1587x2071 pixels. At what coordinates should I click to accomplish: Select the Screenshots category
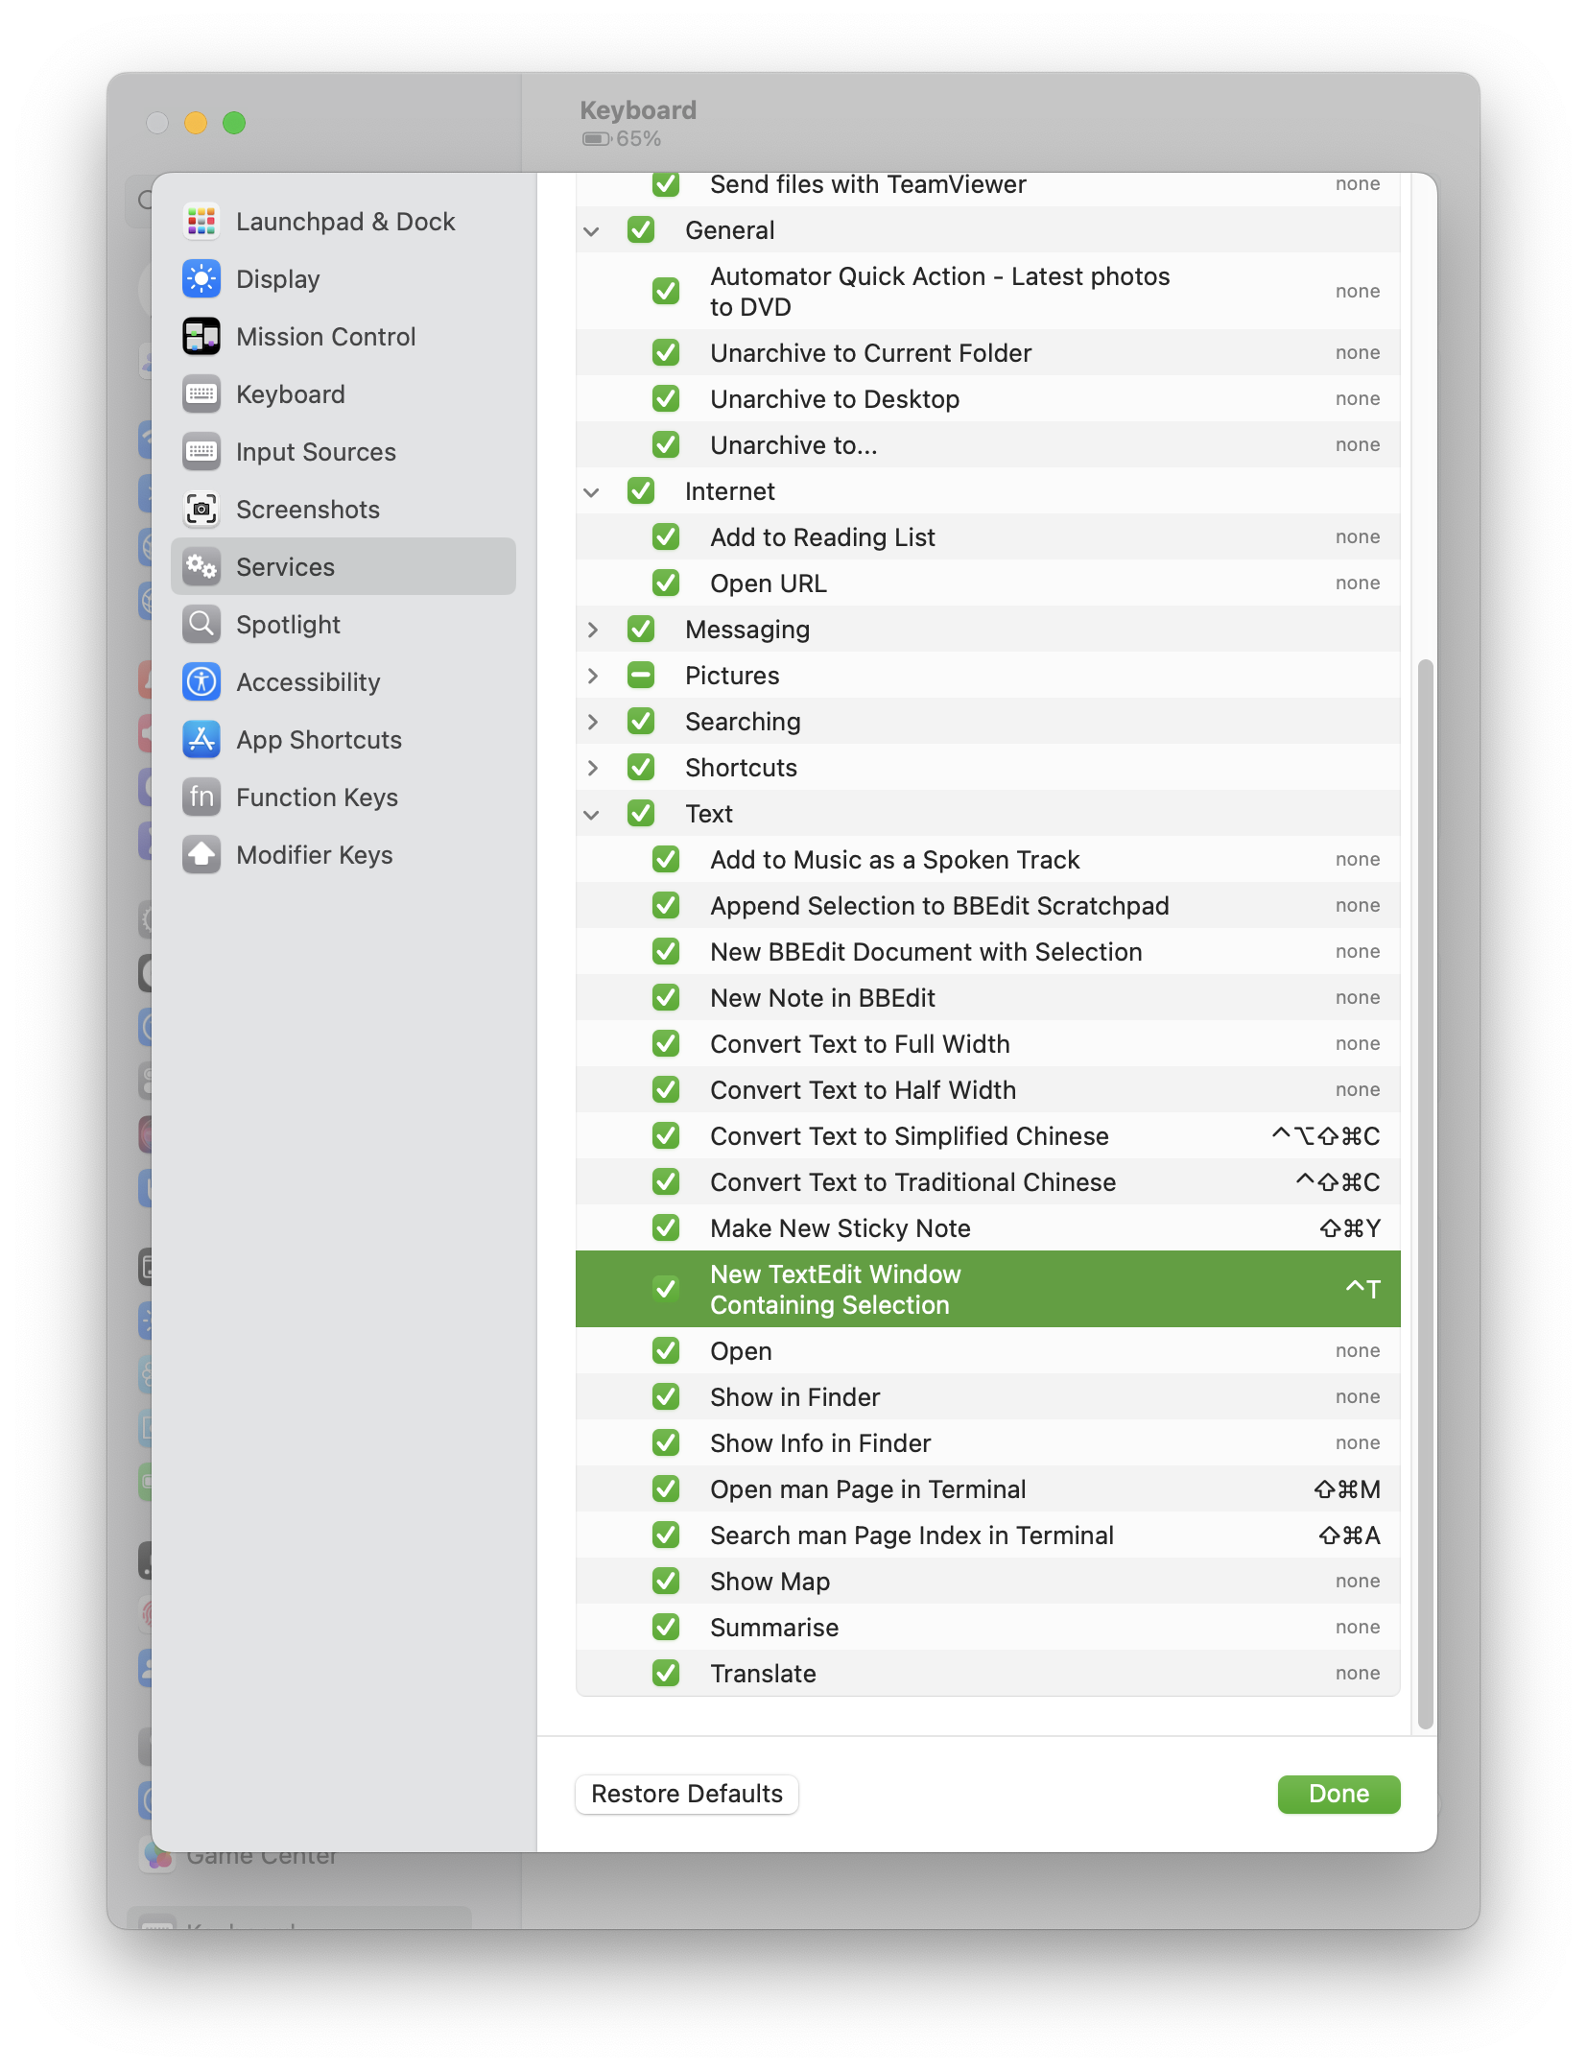click(x=343, y=510)
